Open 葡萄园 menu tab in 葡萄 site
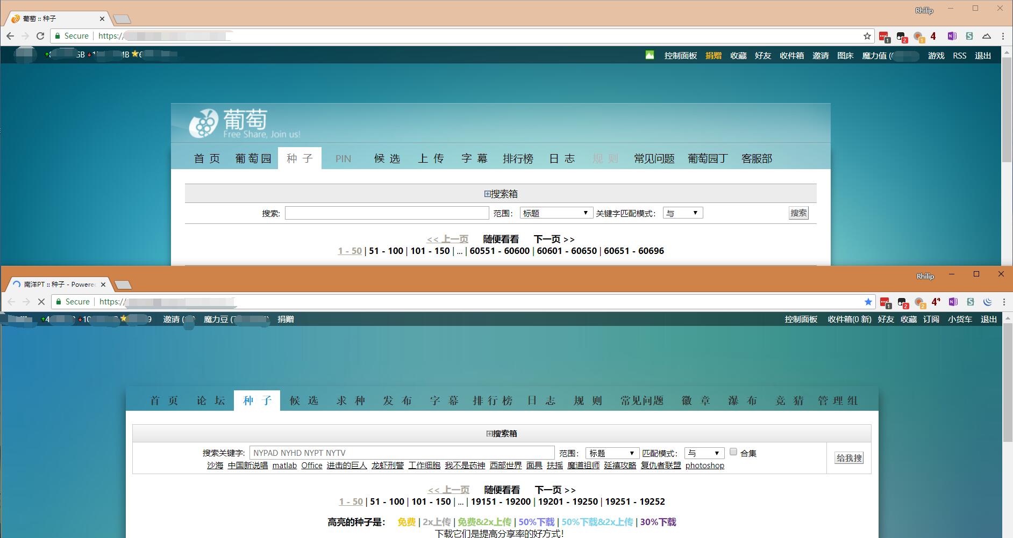 pyautogui.click(x=253, y=158)
